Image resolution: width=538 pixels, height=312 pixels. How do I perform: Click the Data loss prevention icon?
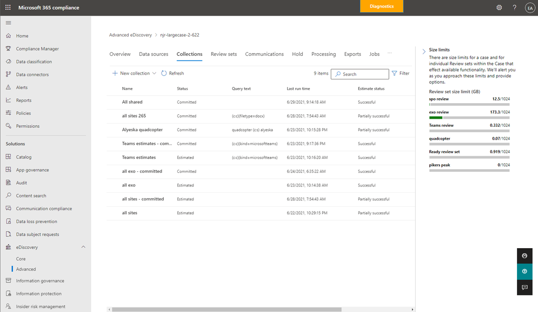coord(9,221)
